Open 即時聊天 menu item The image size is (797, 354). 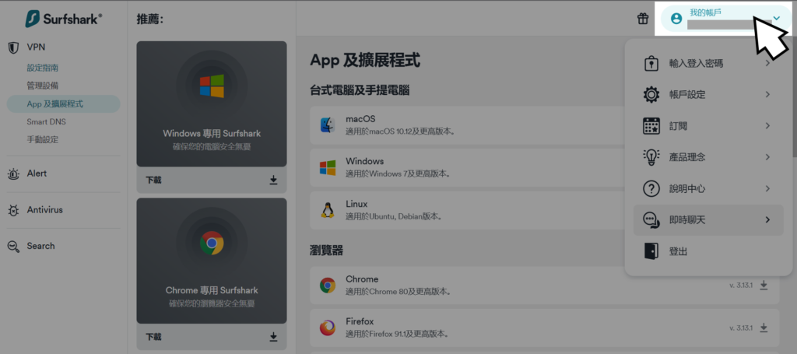[x=708, y=220]
